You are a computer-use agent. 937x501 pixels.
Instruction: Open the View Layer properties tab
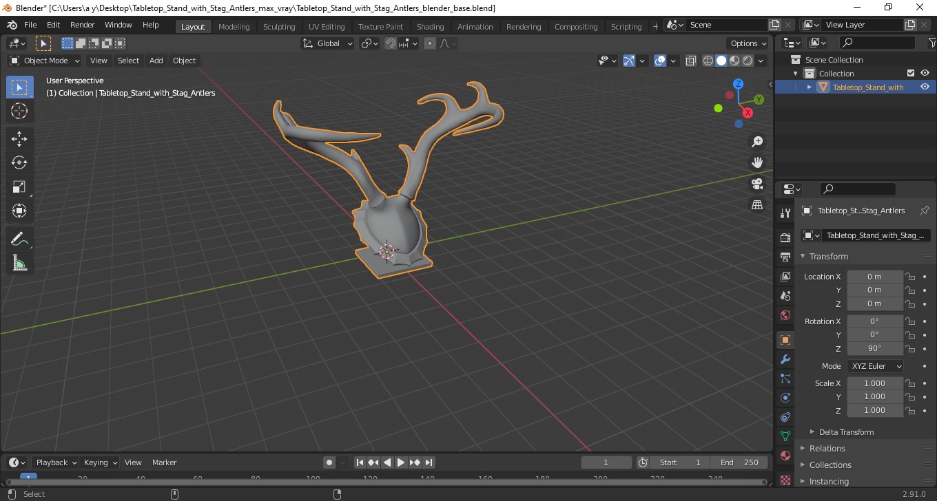pos(785,277)
